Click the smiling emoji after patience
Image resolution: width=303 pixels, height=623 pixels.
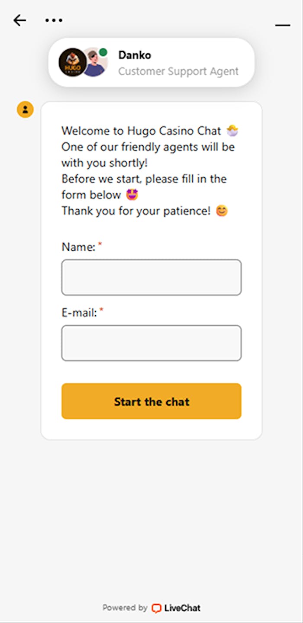pyautogui.click(x=222, y=211)
